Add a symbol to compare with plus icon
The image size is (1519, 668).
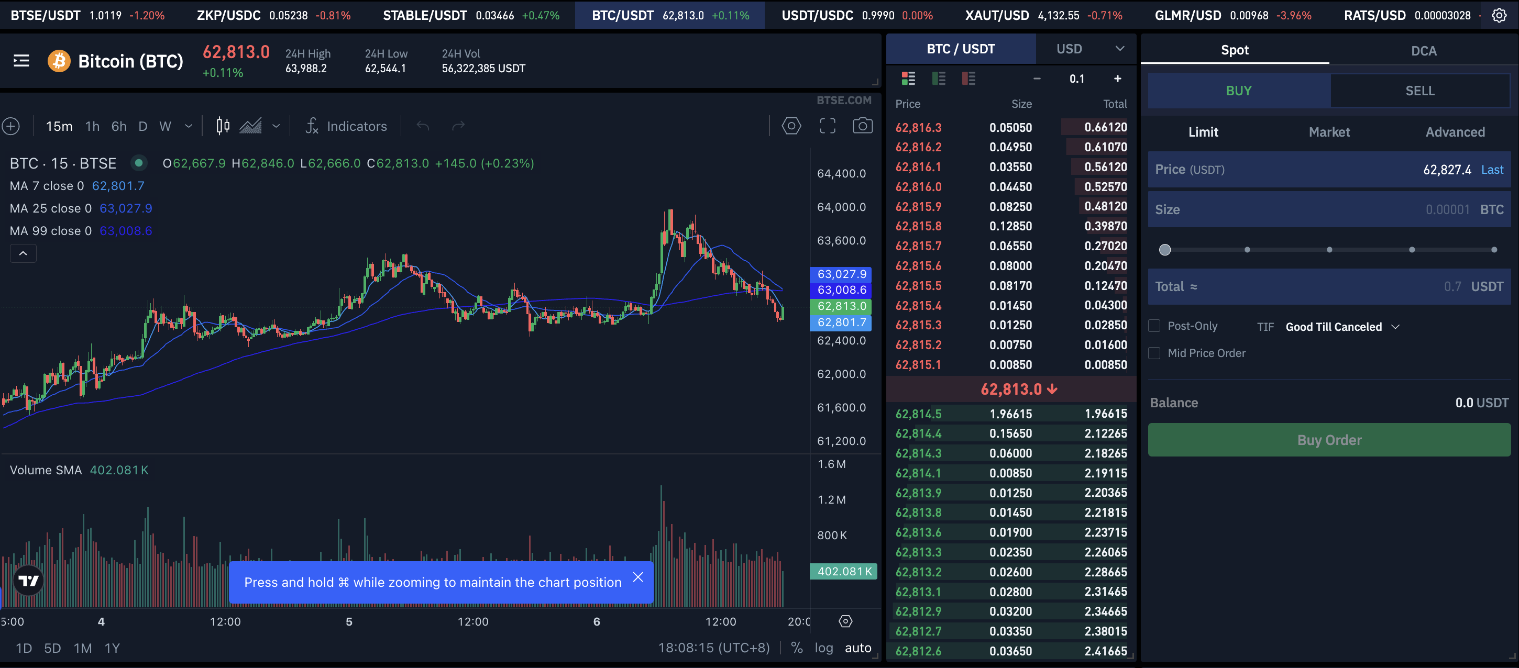tap(11, 126)
